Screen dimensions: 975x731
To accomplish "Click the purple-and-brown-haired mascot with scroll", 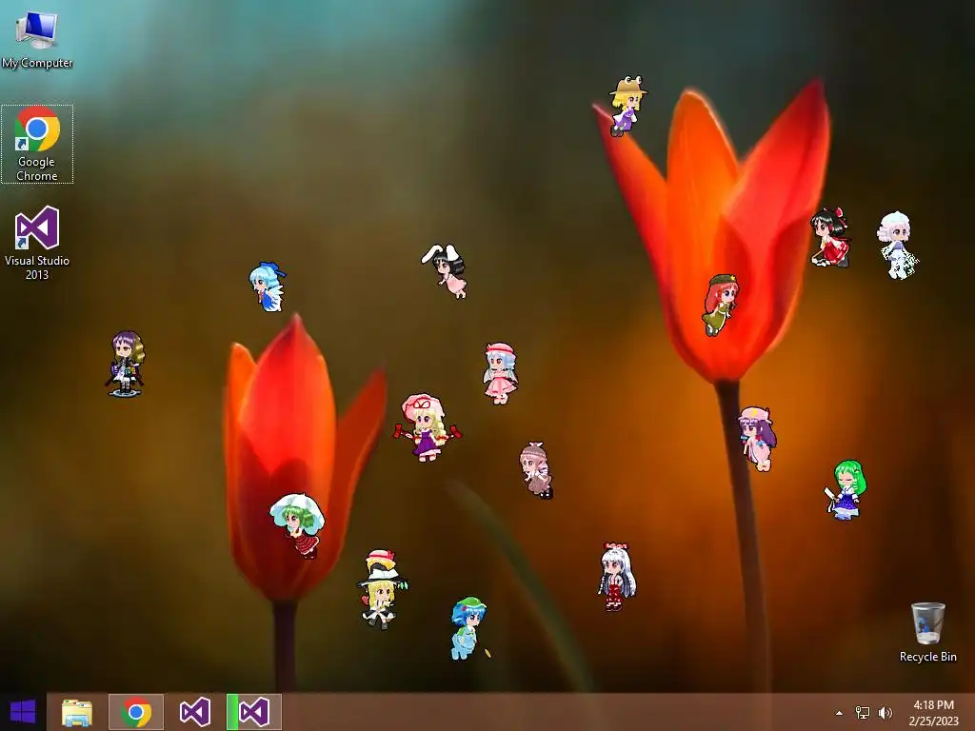I will (x=126, y=364).
